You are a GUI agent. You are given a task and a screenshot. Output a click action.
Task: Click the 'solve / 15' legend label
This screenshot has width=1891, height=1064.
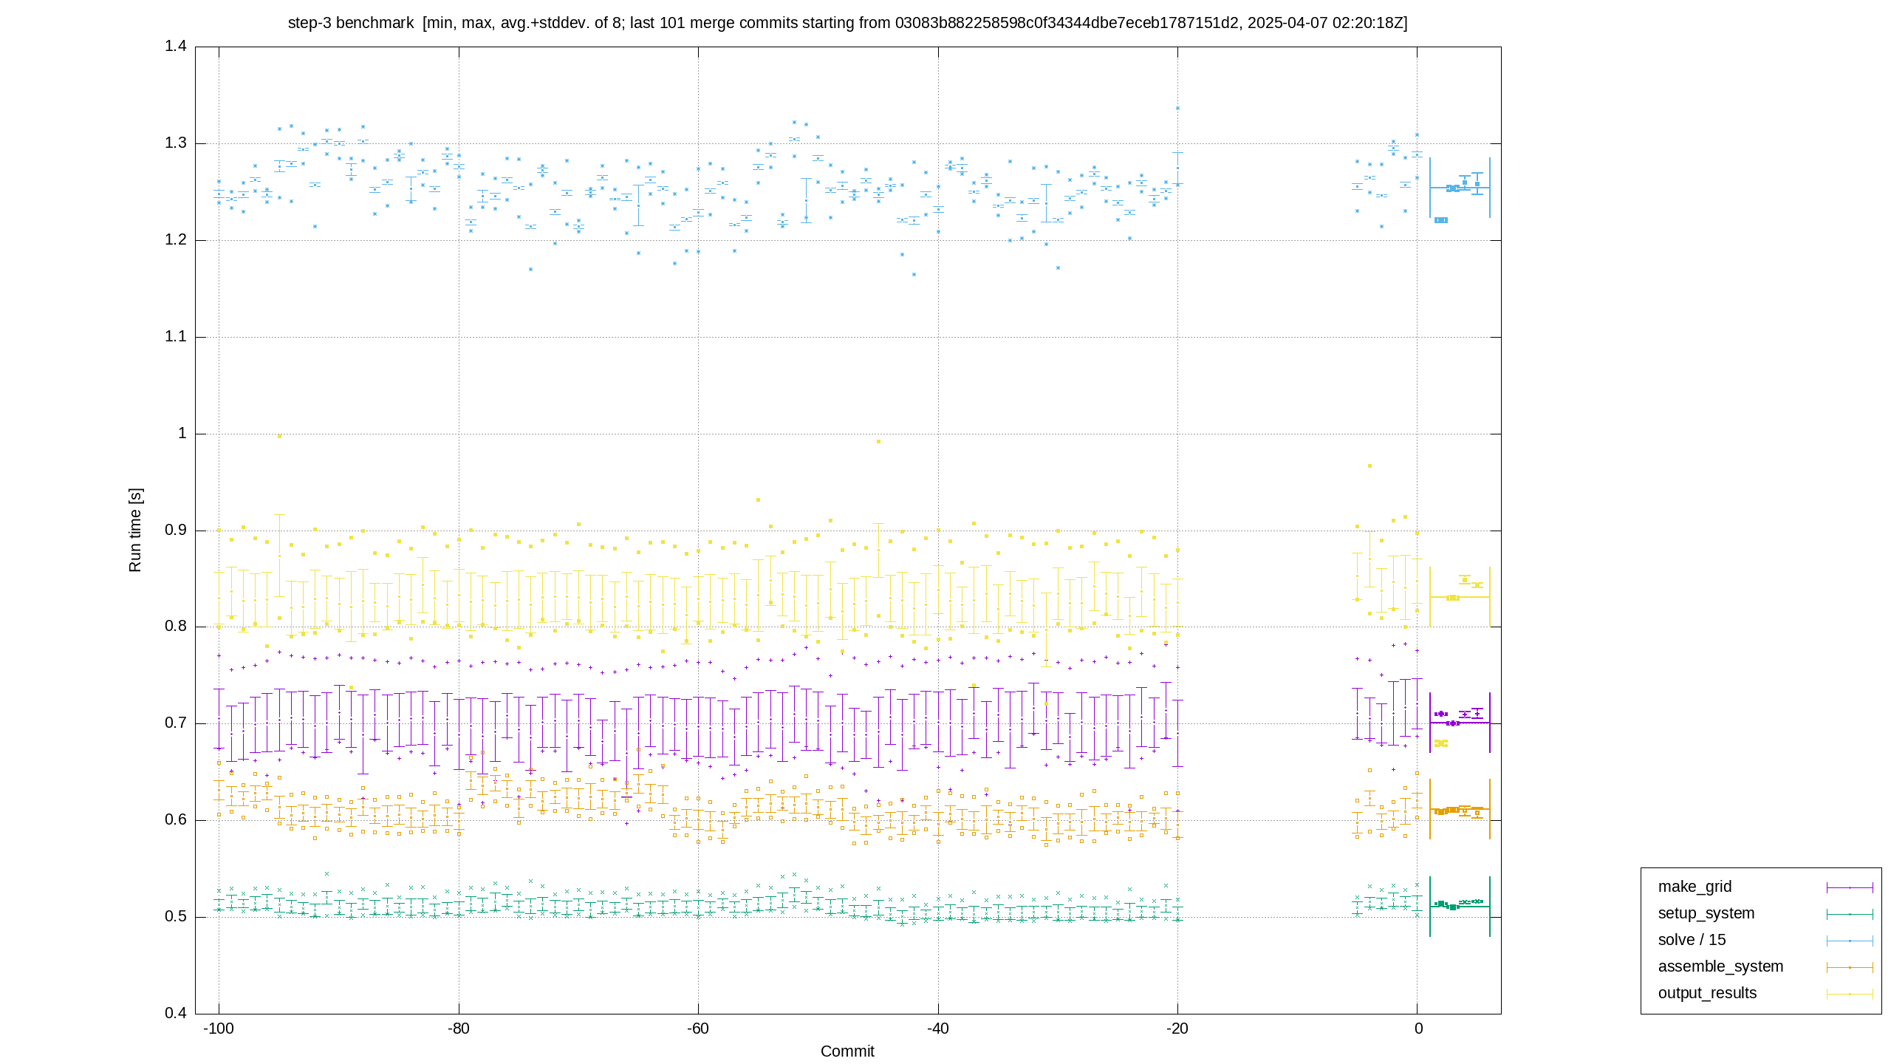pyautogui.click(x=1692, y=940)
